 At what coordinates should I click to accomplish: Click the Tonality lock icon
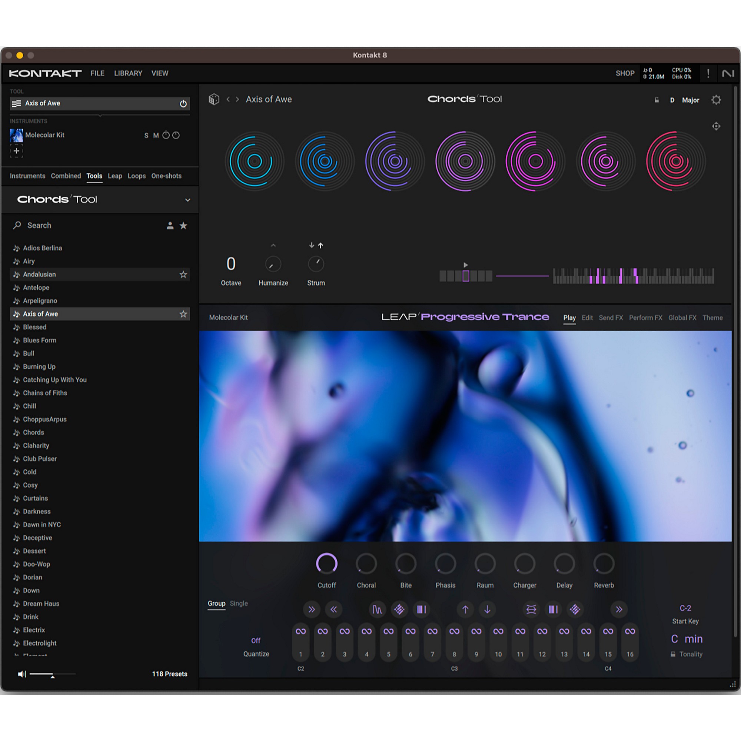point(673,654)
